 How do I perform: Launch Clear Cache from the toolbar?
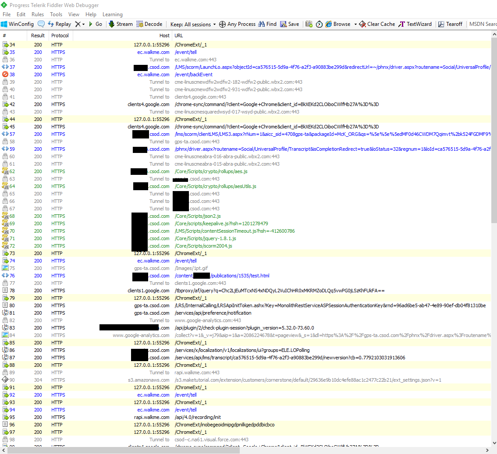[x=376, y=24]
